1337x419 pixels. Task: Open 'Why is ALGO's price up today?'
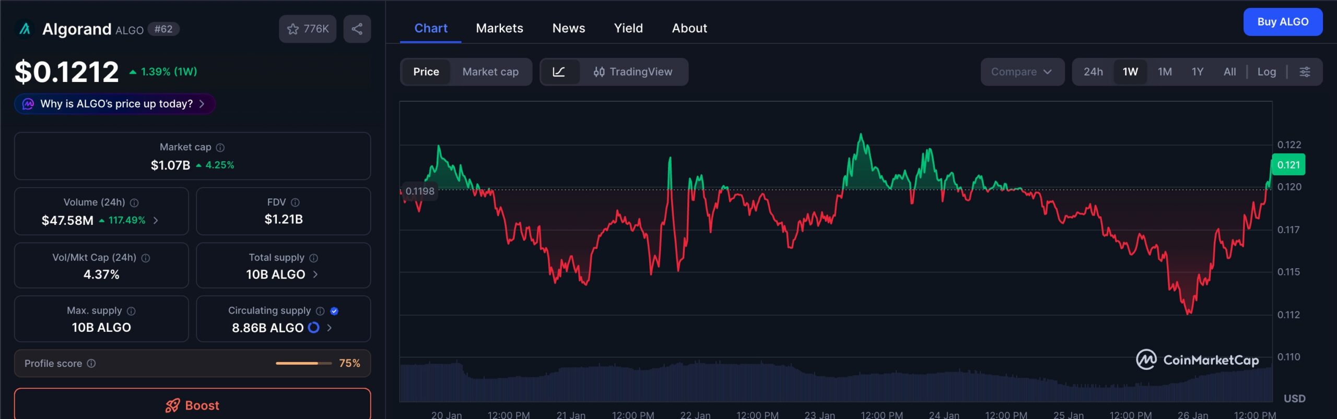pos(115,104)
